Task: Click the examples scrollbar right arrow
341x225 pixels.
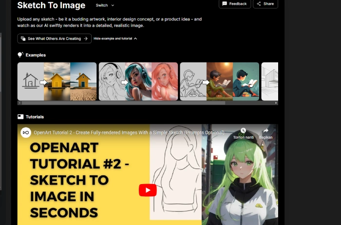Action: [x=276, y=103]
